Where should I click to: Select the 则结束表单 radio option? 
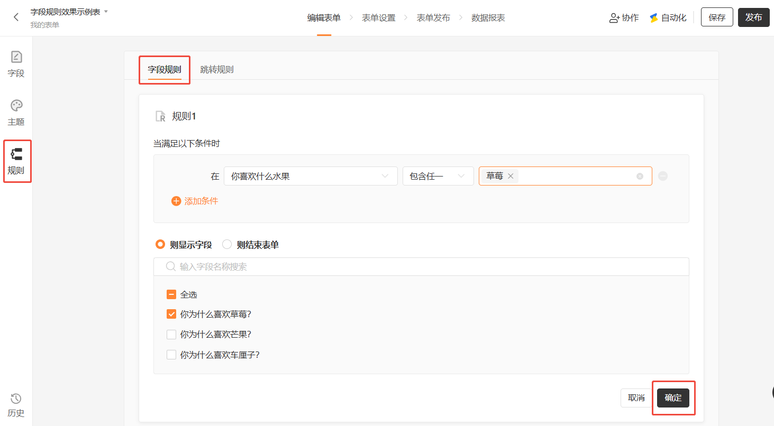click(227, 244)
